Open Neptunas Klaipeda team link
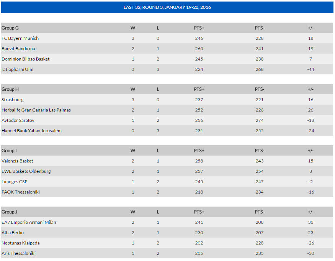Viewport: 335px width, 261px height. click(21, 243)
